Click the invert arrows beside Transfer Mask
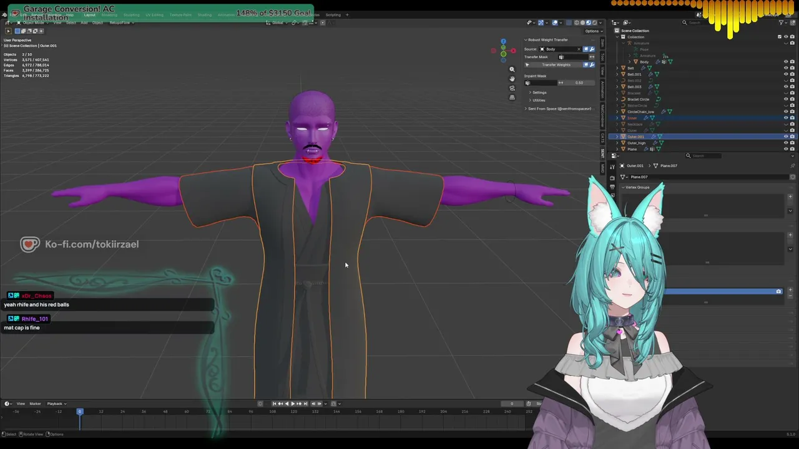This screenshot has height=449, width=799. tap(592, 57)
